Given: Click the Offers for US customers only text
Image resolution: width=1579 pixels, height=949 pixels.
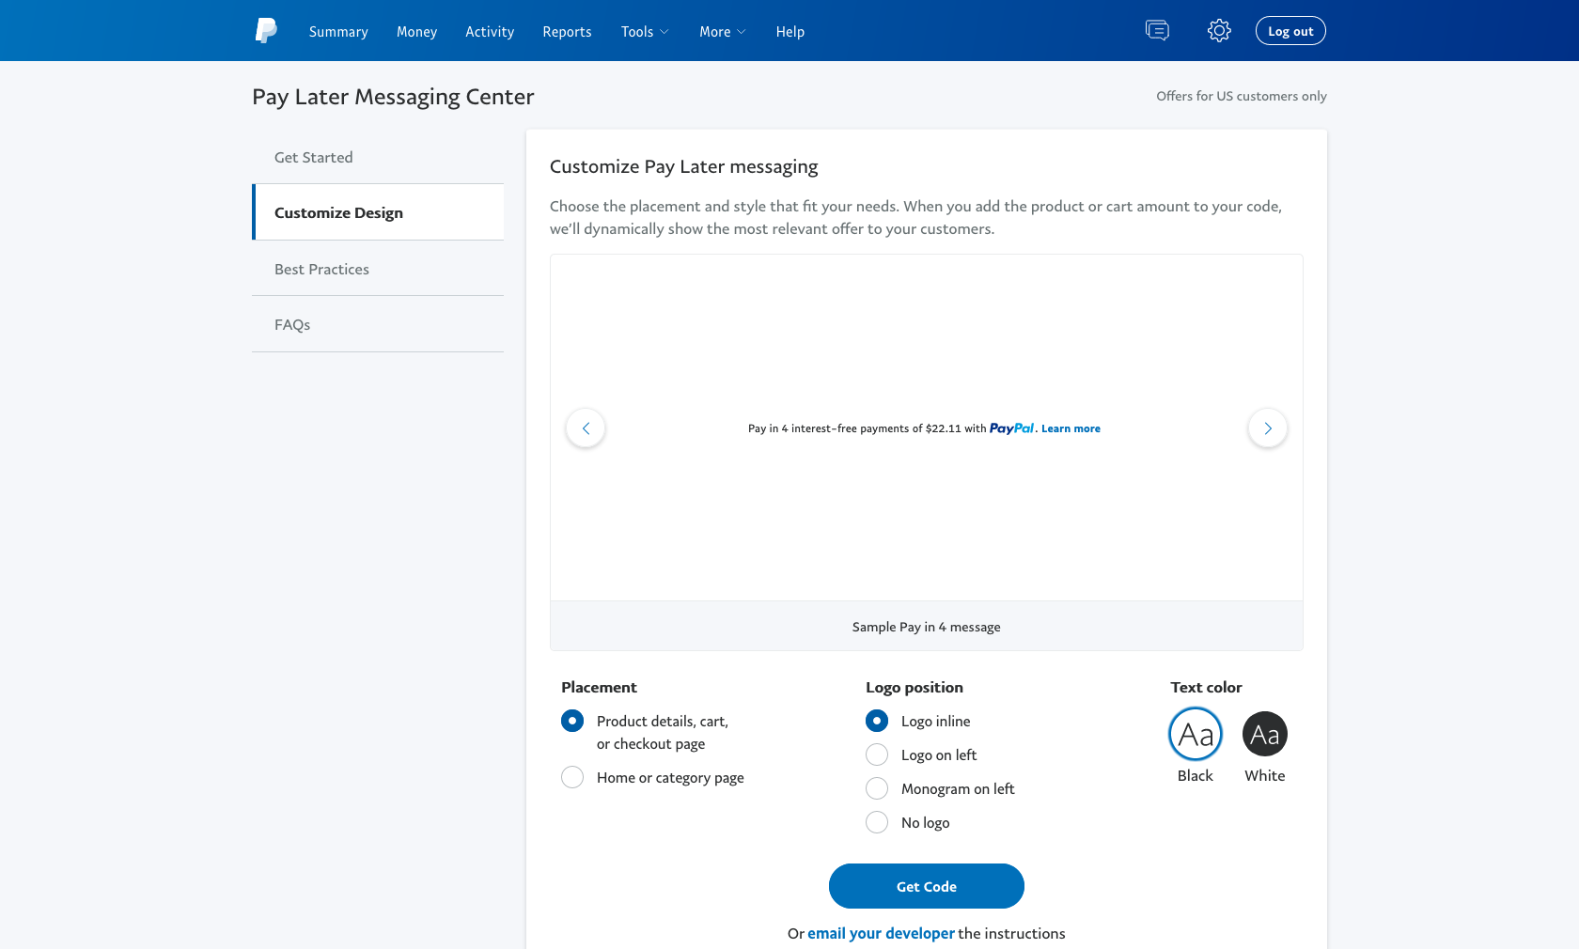Looking at the screenshot, I should click(1242, 96).
